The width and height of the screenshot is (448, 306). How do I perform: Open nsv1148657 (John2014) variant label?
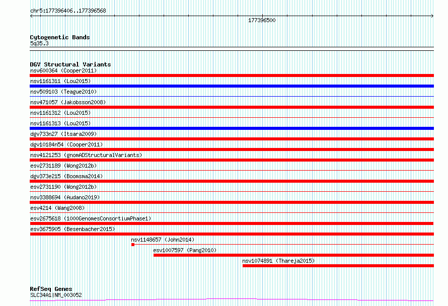163,240
